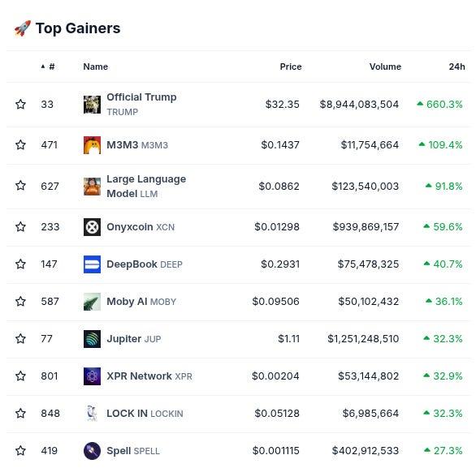Click the LOCK IN coin thumbnail
The width and height of the screenshot is (476, 468).
[x=92, y=414]
